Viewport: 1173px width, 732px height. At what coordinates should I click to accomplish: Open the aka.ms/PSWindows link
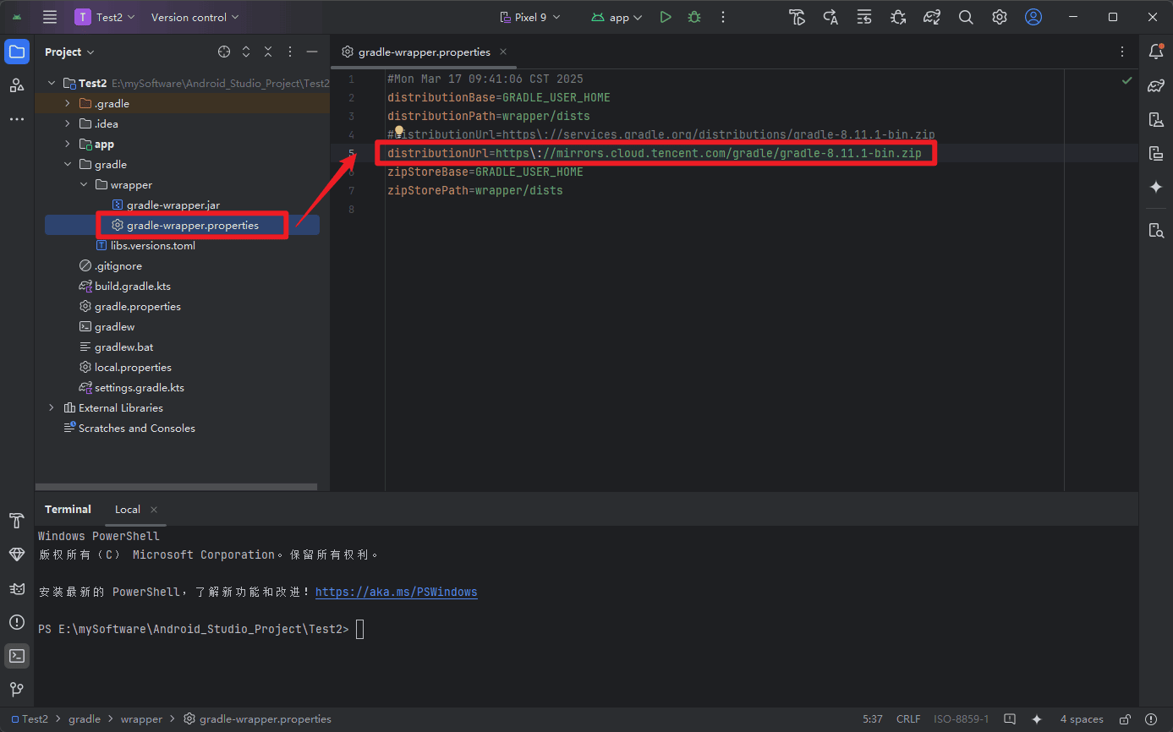[396, 593]
